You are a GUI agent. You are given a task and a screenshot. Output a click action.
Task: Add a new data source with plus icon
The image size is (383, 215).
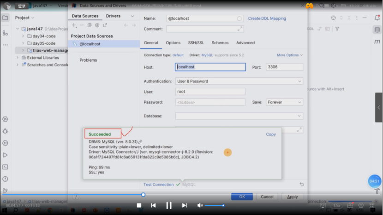[74, 25]
